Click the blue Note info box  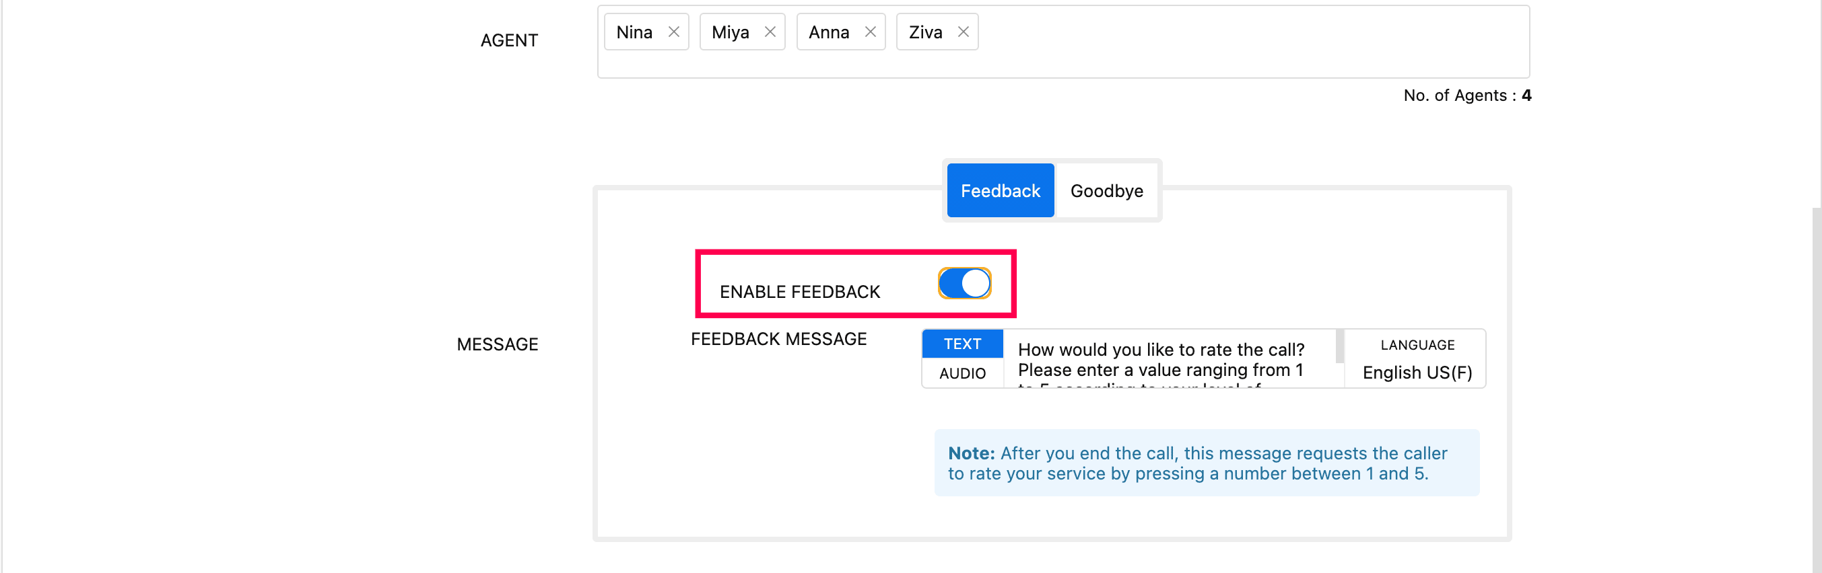point(1206,463)
